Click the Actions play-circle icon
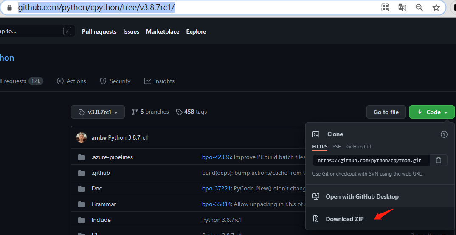 (60, 81)
